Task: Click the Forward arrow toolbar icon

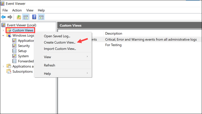Action: coord(10,17)
